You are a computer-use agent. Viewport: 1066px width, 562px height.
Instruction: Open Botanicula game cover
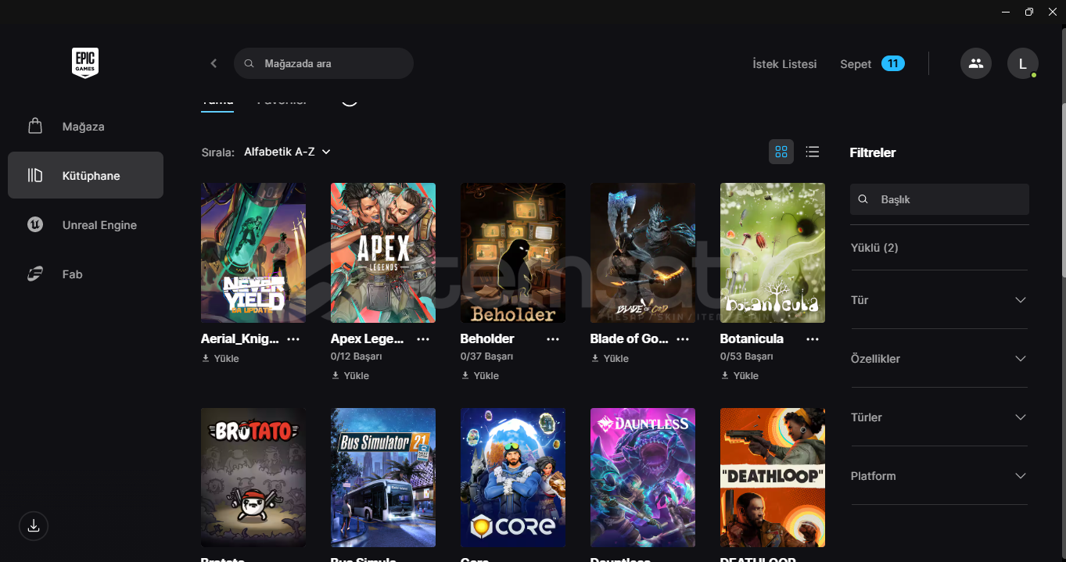pyautogui.click(x=773, y=252)
